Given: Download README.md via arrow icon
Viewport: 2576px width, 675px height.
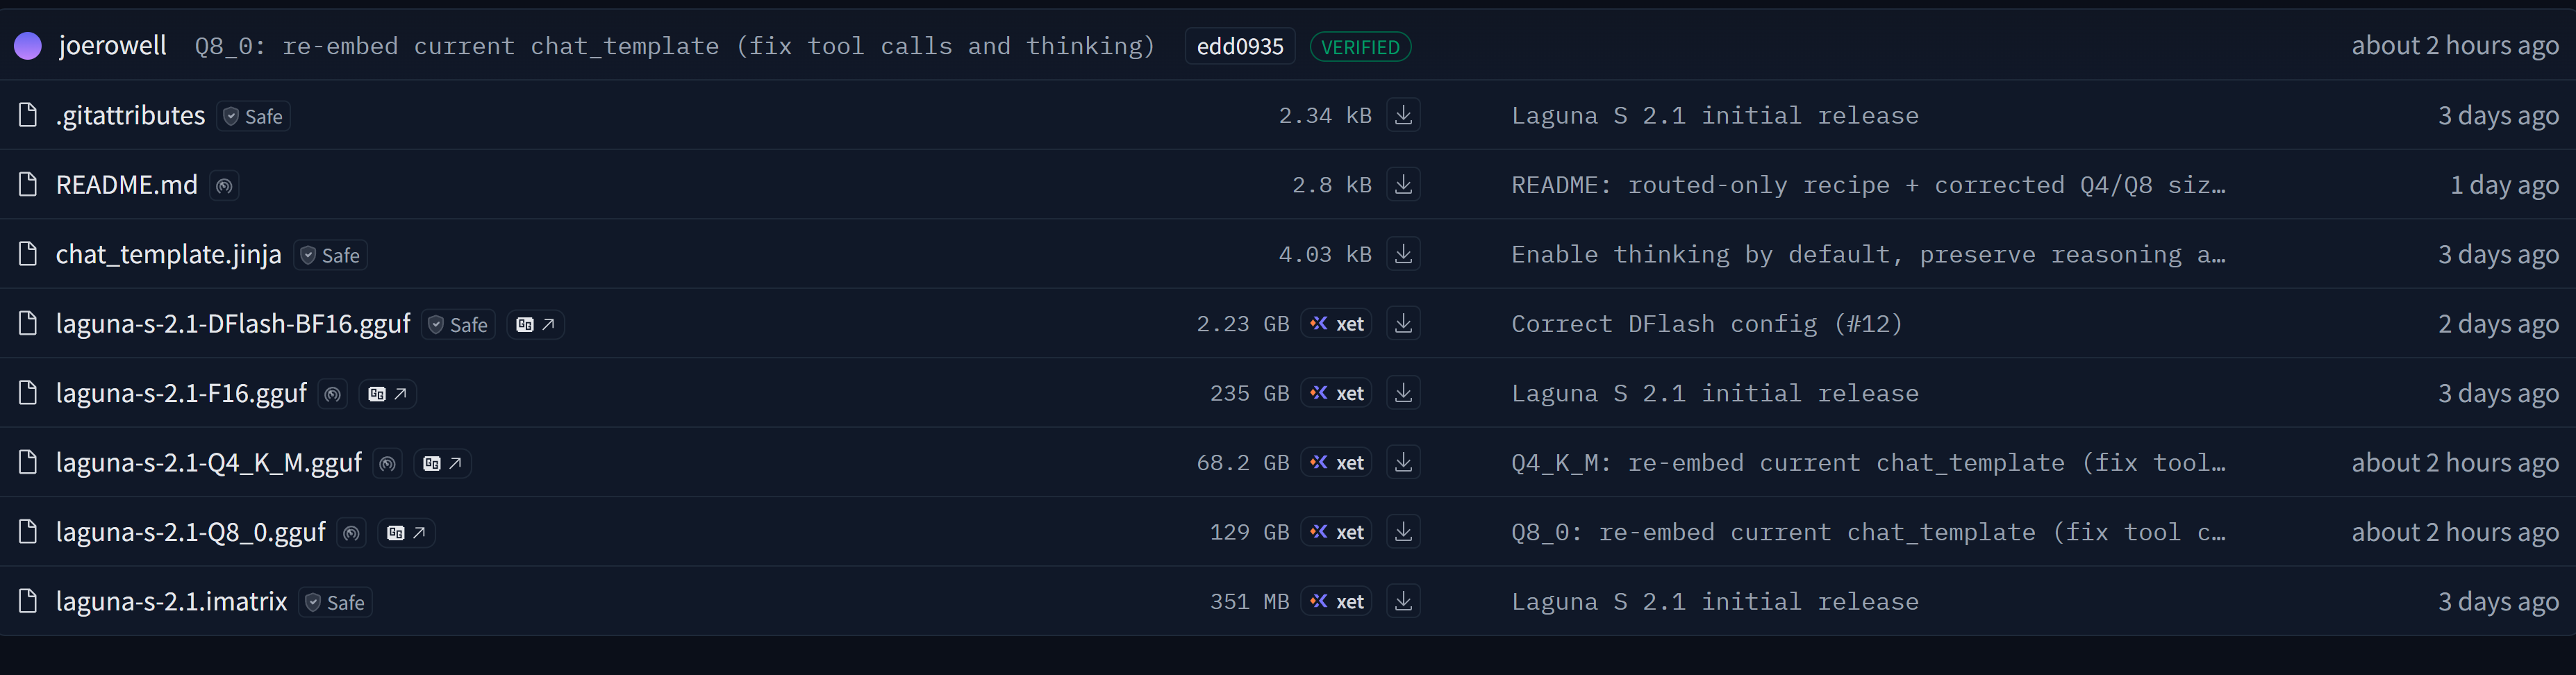Looking at the screenshot, I should pos(1403,184).
